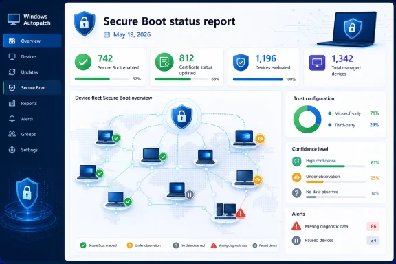Image resolution: width=396 pixels, height=264 pixels.
Task: Click the Alerts bell icon in the sidebar
Action: pos(12,119)
